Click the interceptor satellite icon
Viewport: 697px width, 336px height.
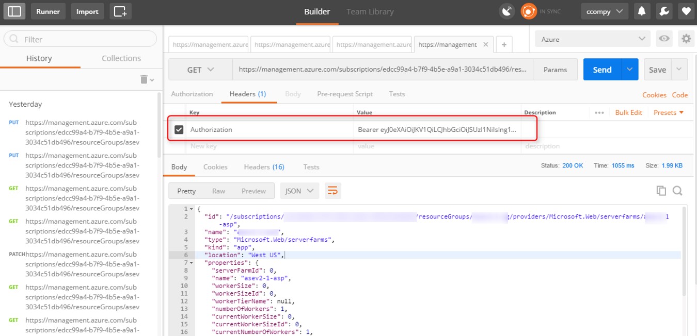pyautogui.click(x=507, y=11)
